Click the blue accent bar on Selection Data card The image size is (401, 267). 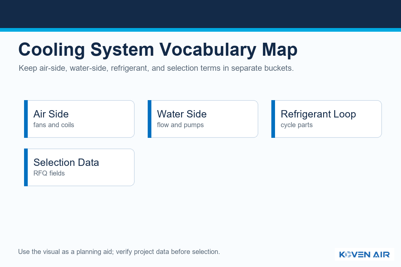pyautogui.click(x=26, y=167)
